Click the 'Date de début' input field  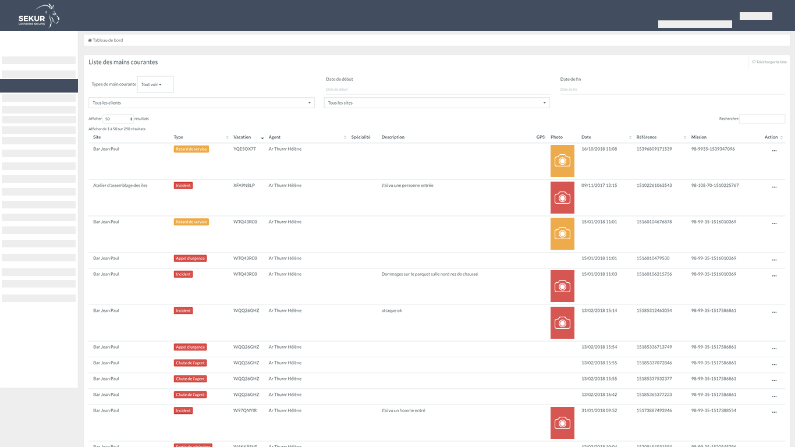pos(438,89)
